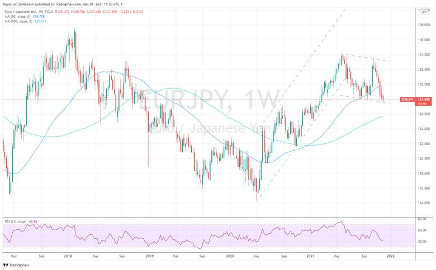The height and width of the screenshot is (270, 436).
Task: Select the 130.000 price axis label
Action: 424,84
